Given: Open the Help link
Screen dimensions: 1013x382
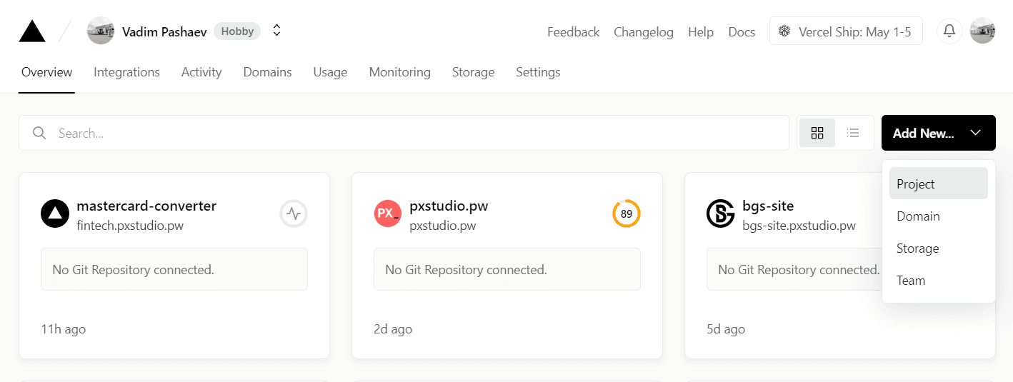Looking at the screenshot, I should click(701, 32).
